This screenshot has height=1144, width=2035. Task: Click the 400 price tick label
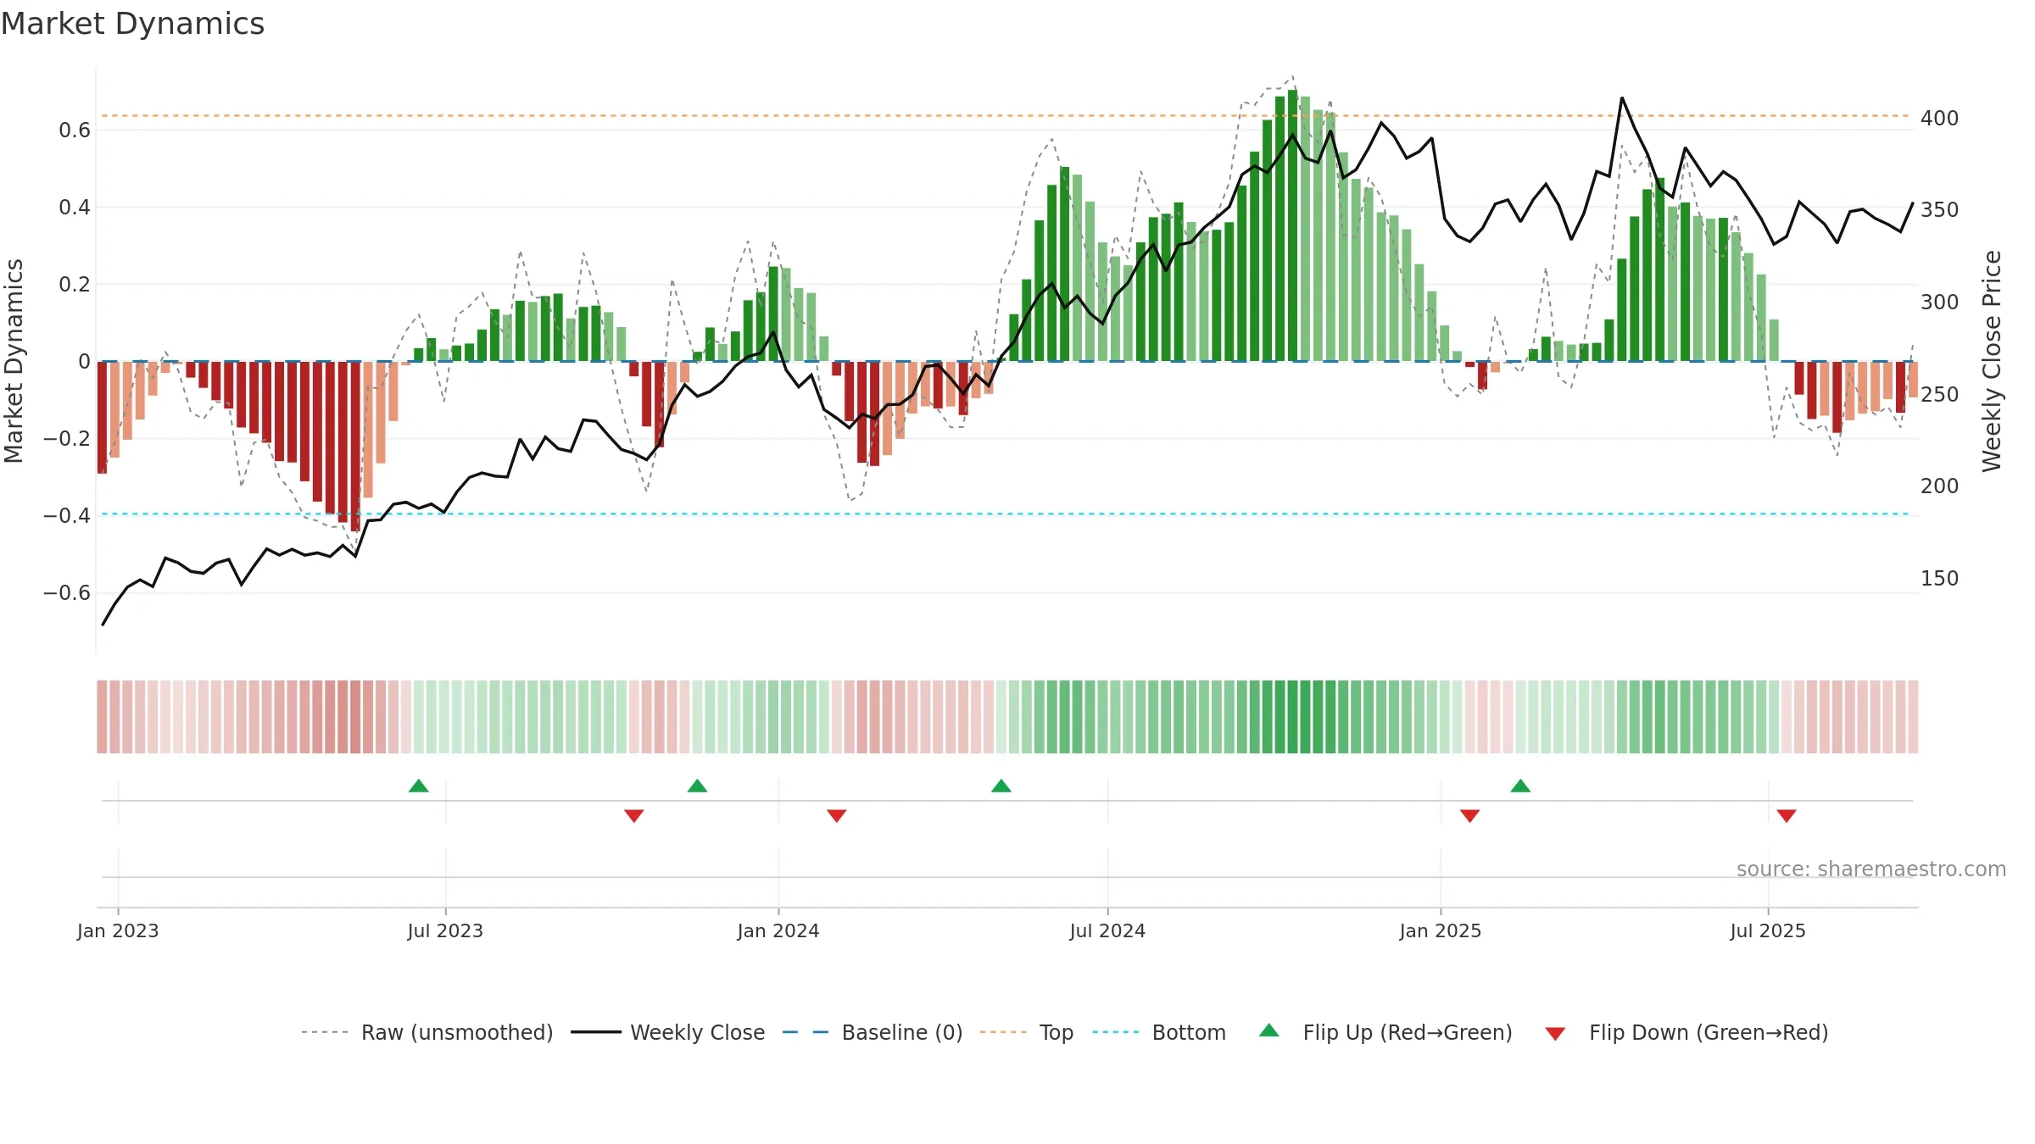tap(1939, 118)
